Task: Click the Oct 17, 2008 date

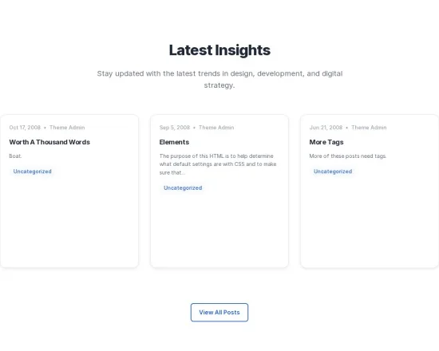Action: click(25, 128)
